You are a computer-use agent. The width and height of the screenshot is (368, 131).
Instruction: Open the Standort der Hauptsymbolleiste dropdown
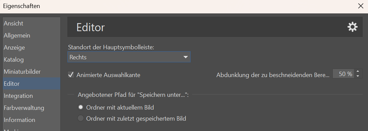click(x=129, y=57)
